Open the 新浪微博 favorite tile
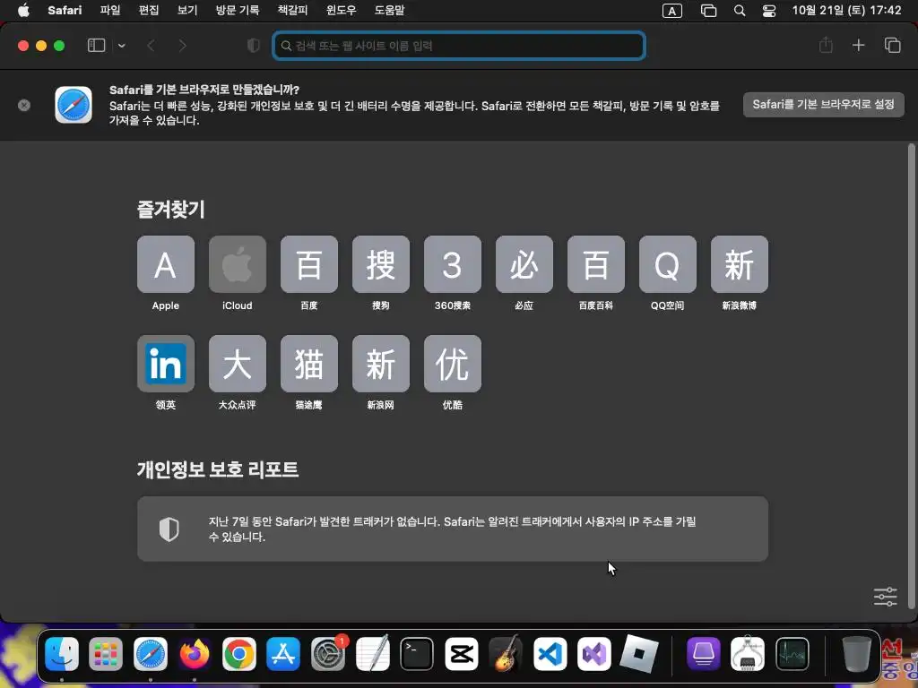This screenshot has width=918, height=688. coord(740,264)
